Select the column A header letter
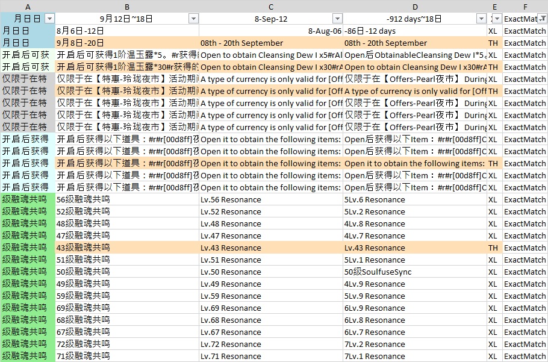Image resolution: width=548 pixels, height=362 pixels. tap(28, 6)
